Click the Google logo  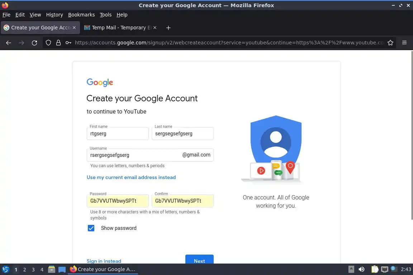[x=100, y=82]
